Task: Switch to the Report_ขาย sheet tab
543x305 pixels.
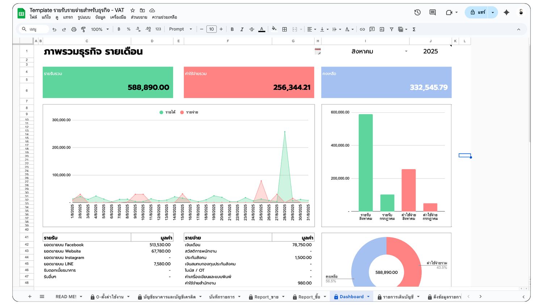Action: click(266, 297)
